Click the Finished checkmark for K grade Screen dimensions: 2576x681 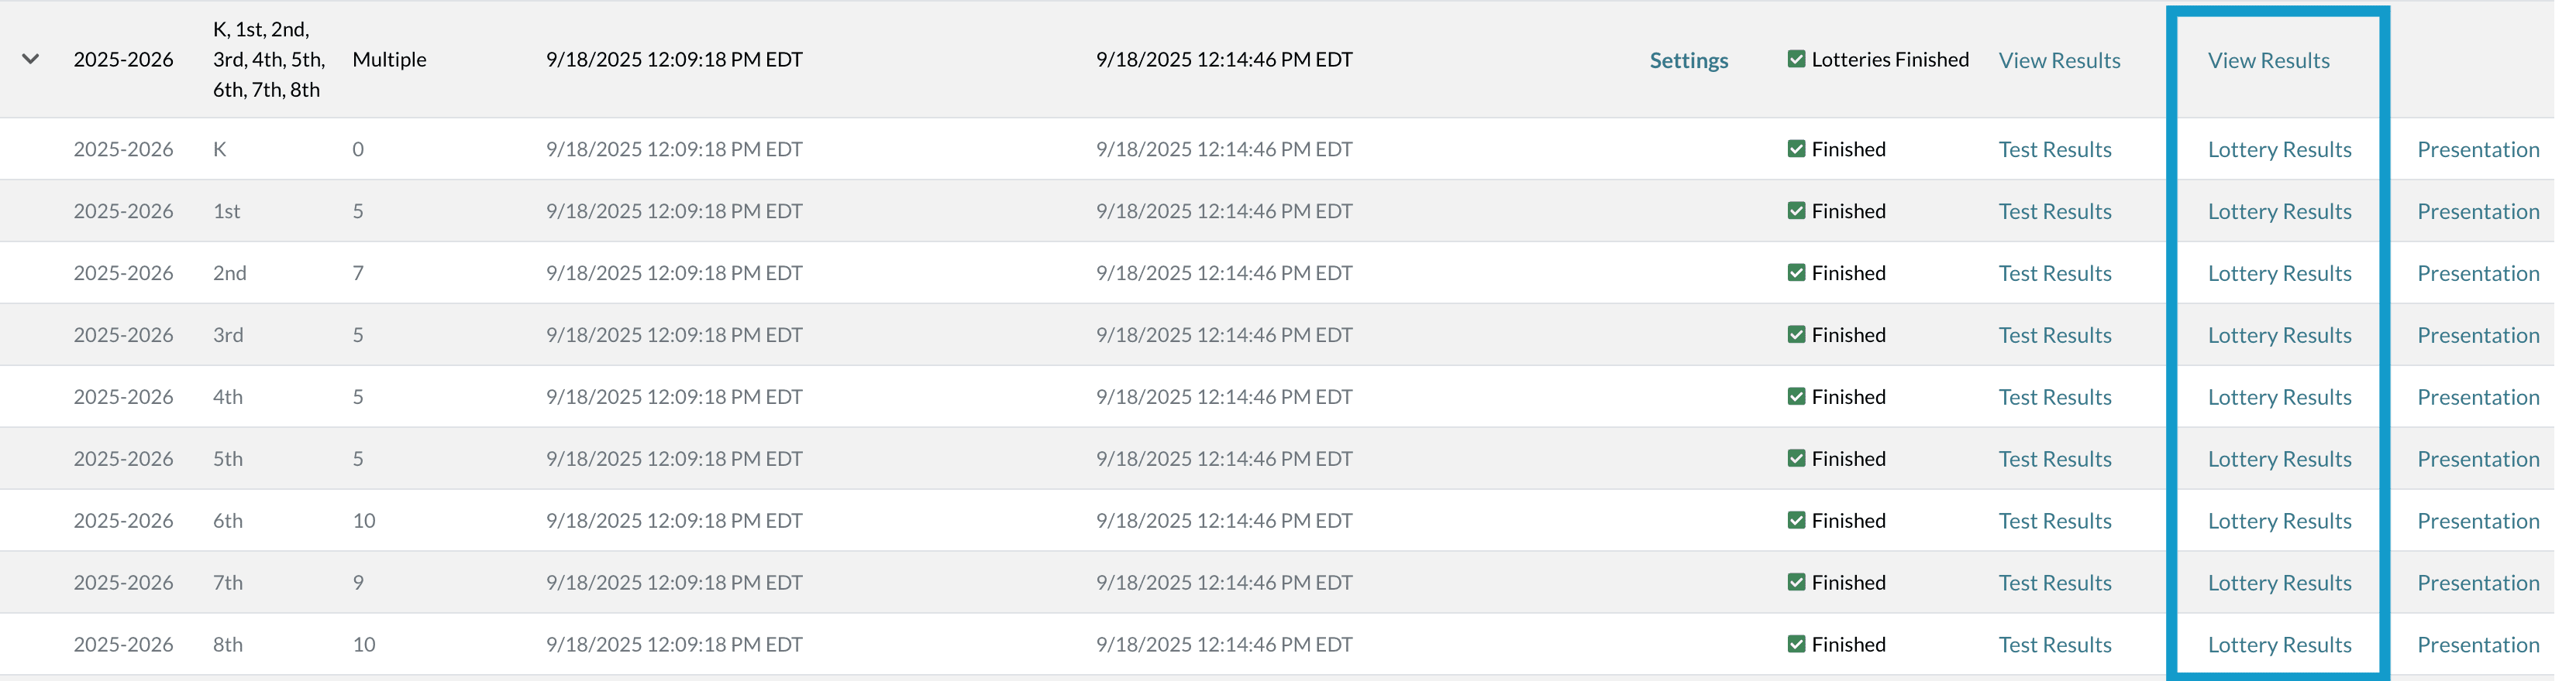point(1796,149)
